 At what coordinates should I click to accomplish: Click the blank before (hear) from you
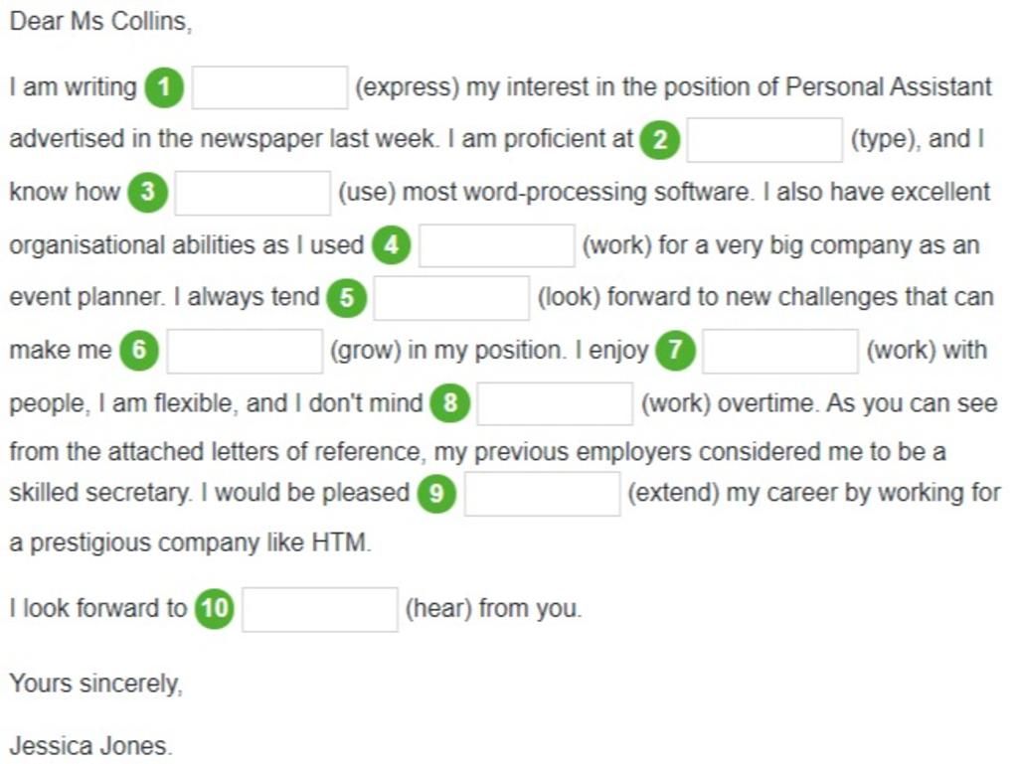pos(320,610)
